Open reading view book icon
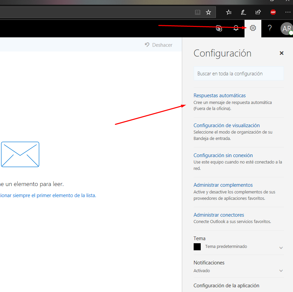The height and width of the screenshot is (292, 293). point(198,12)
